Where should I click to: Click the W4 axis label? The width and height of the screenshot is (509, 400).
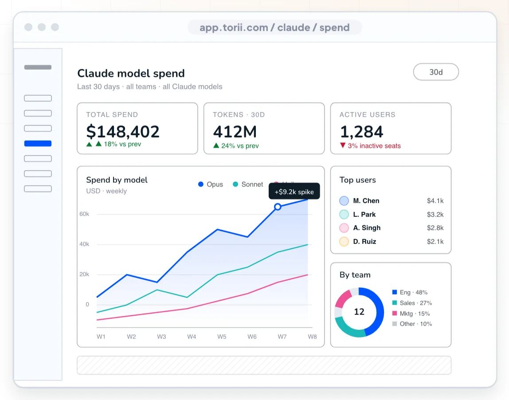pos(192,337)
